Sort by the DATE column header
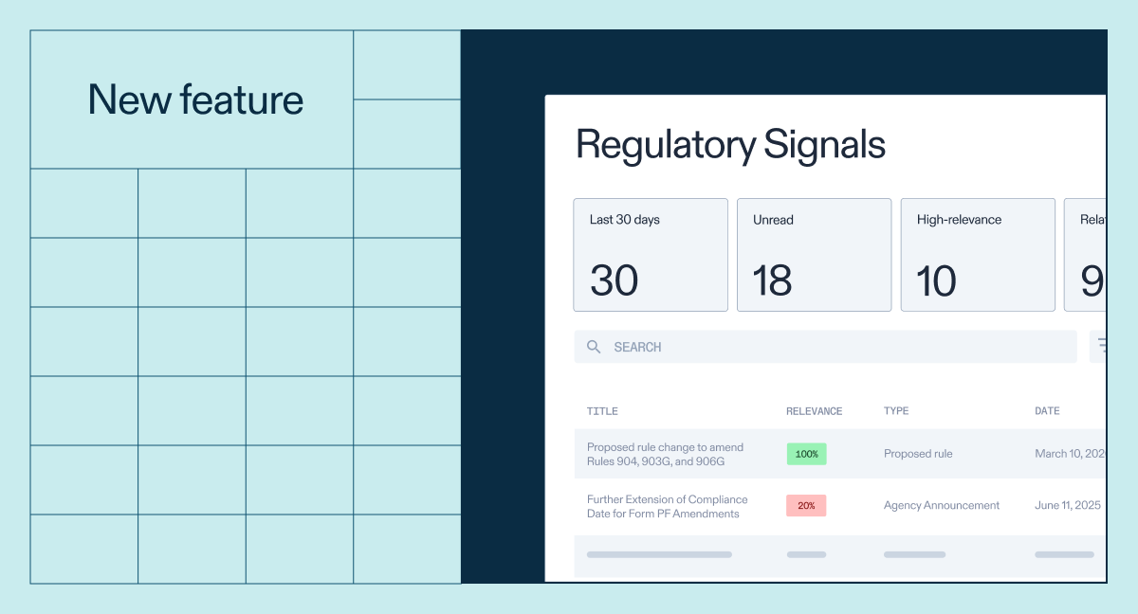 (1047, 410)
